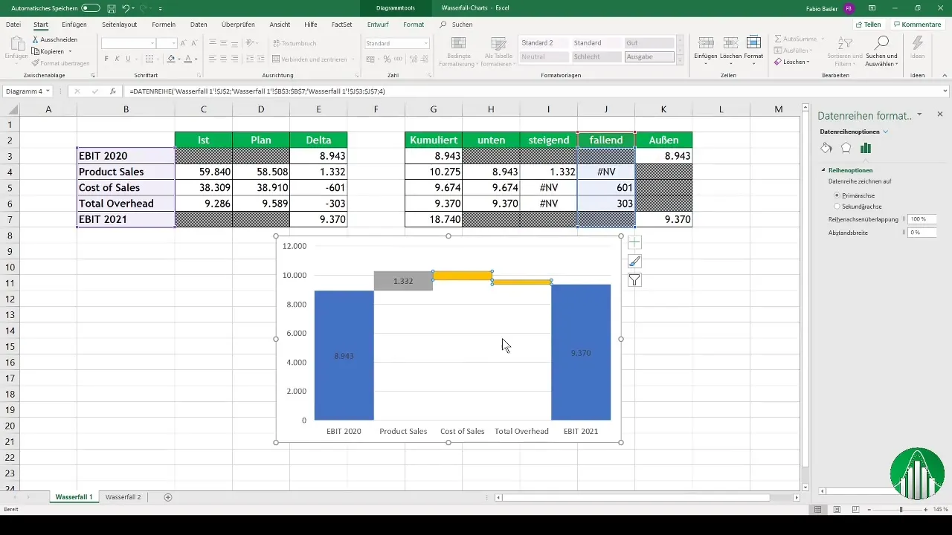Click the fx insert function icon
Viewport: 952px width, 535px height.
click(x=113, y=91)
